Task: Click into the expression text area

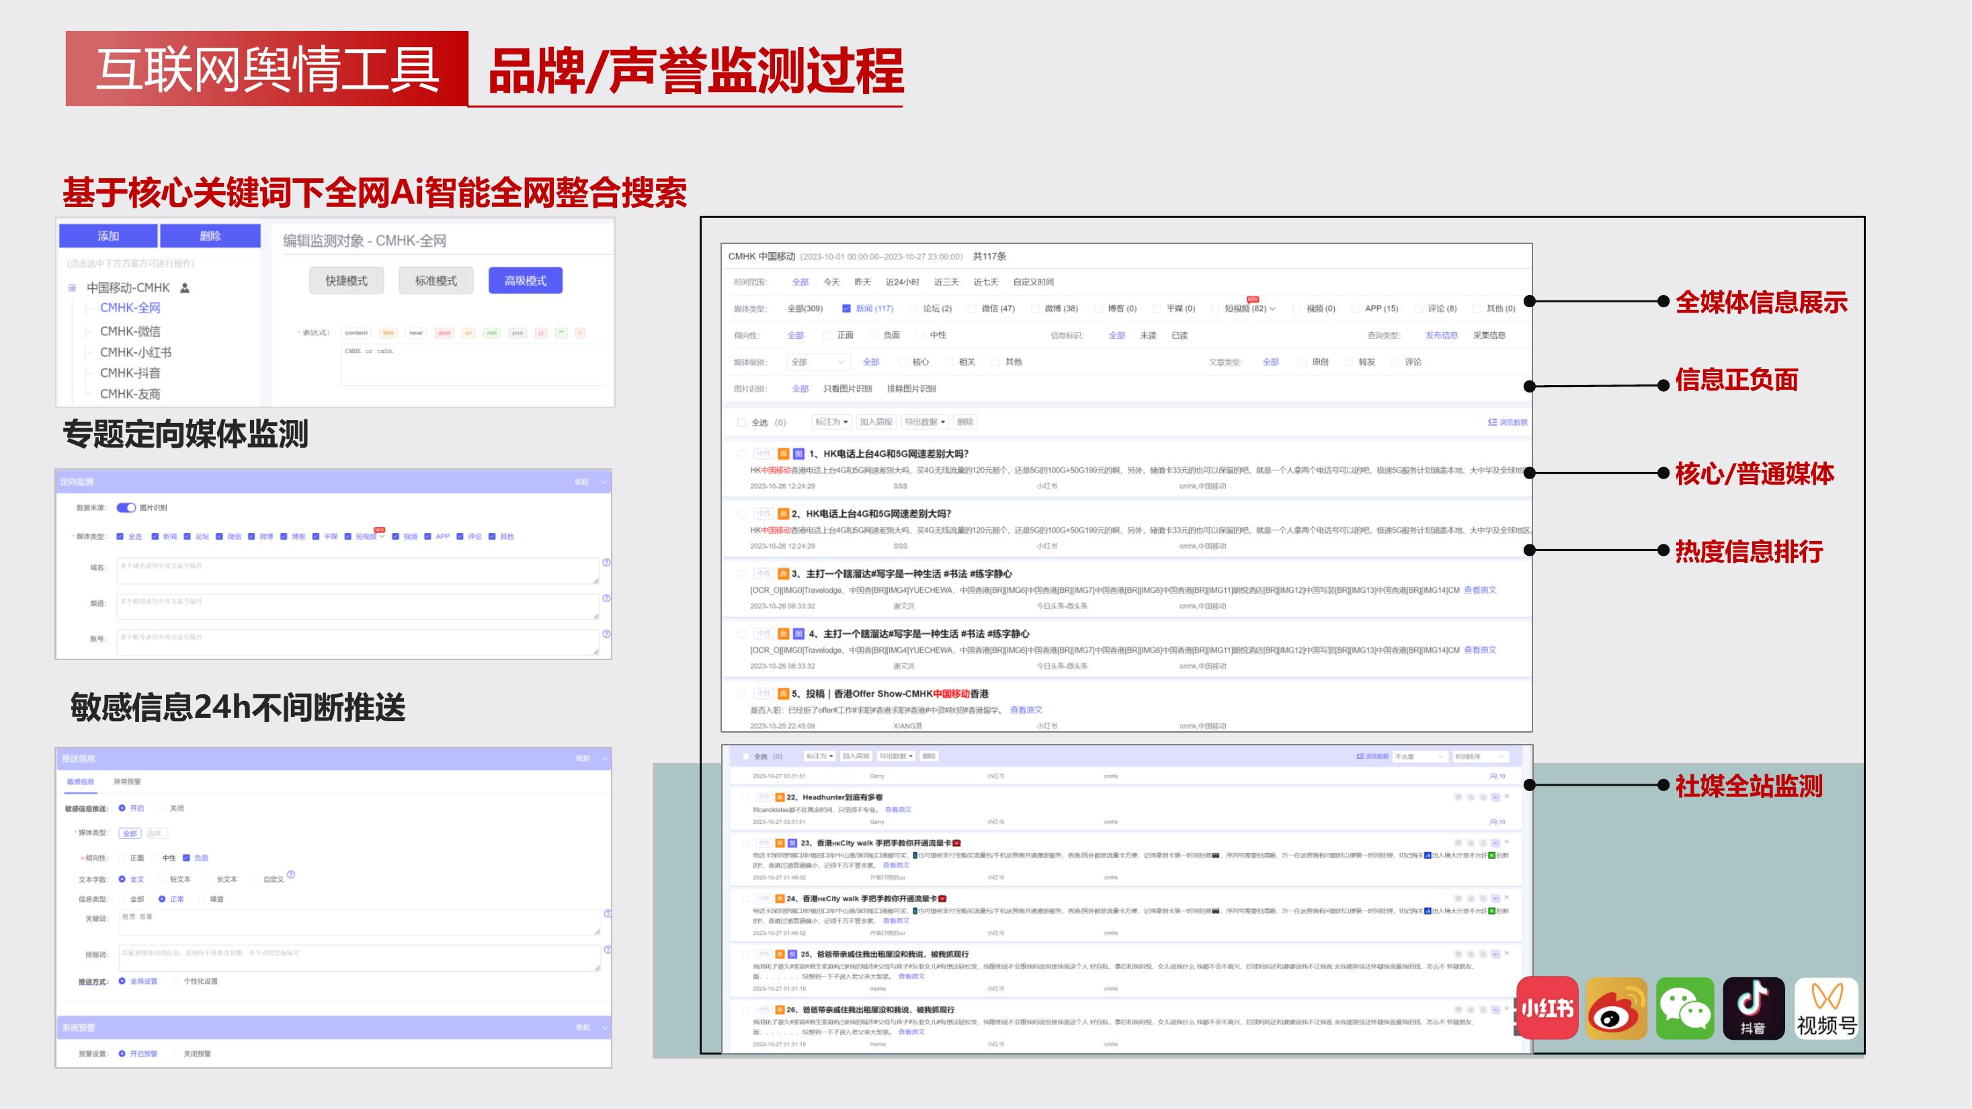Action: coord(473,364)
